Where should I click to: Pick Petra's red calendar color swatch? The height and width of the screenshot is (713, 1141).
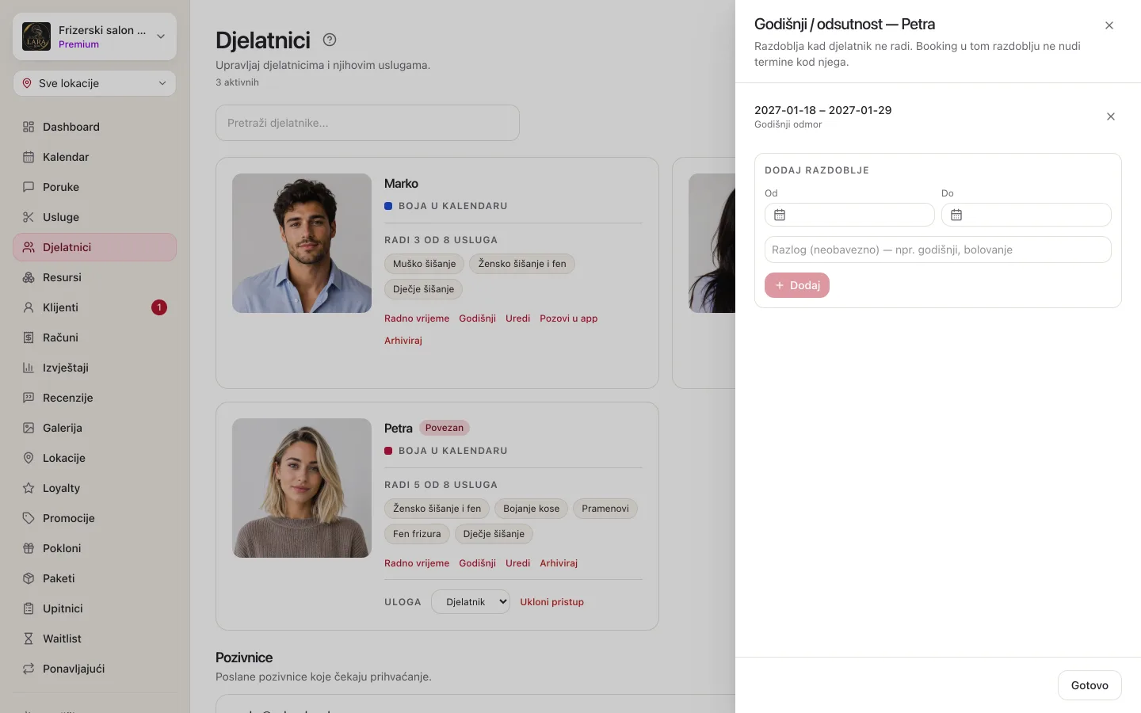(x=388, y=451)
